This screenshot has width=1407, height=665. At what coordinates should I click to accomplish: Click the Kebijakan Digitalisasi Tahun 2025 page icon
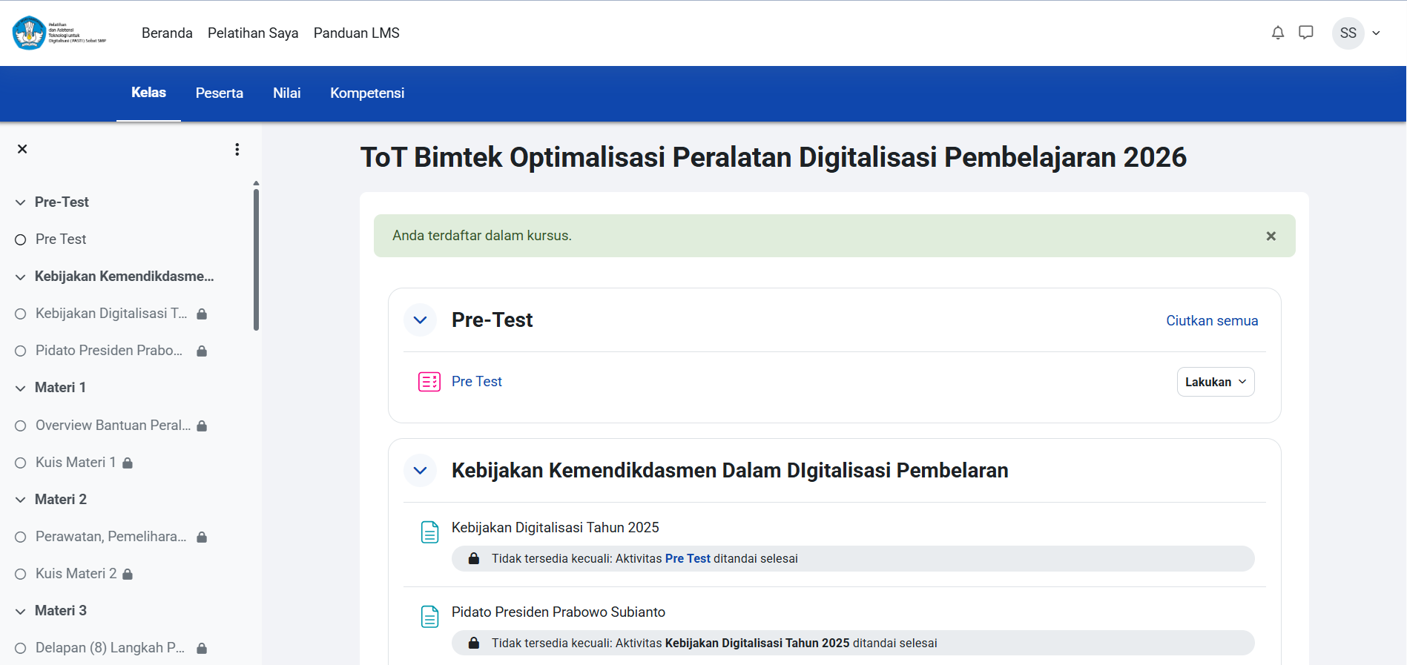pos(430,532)
